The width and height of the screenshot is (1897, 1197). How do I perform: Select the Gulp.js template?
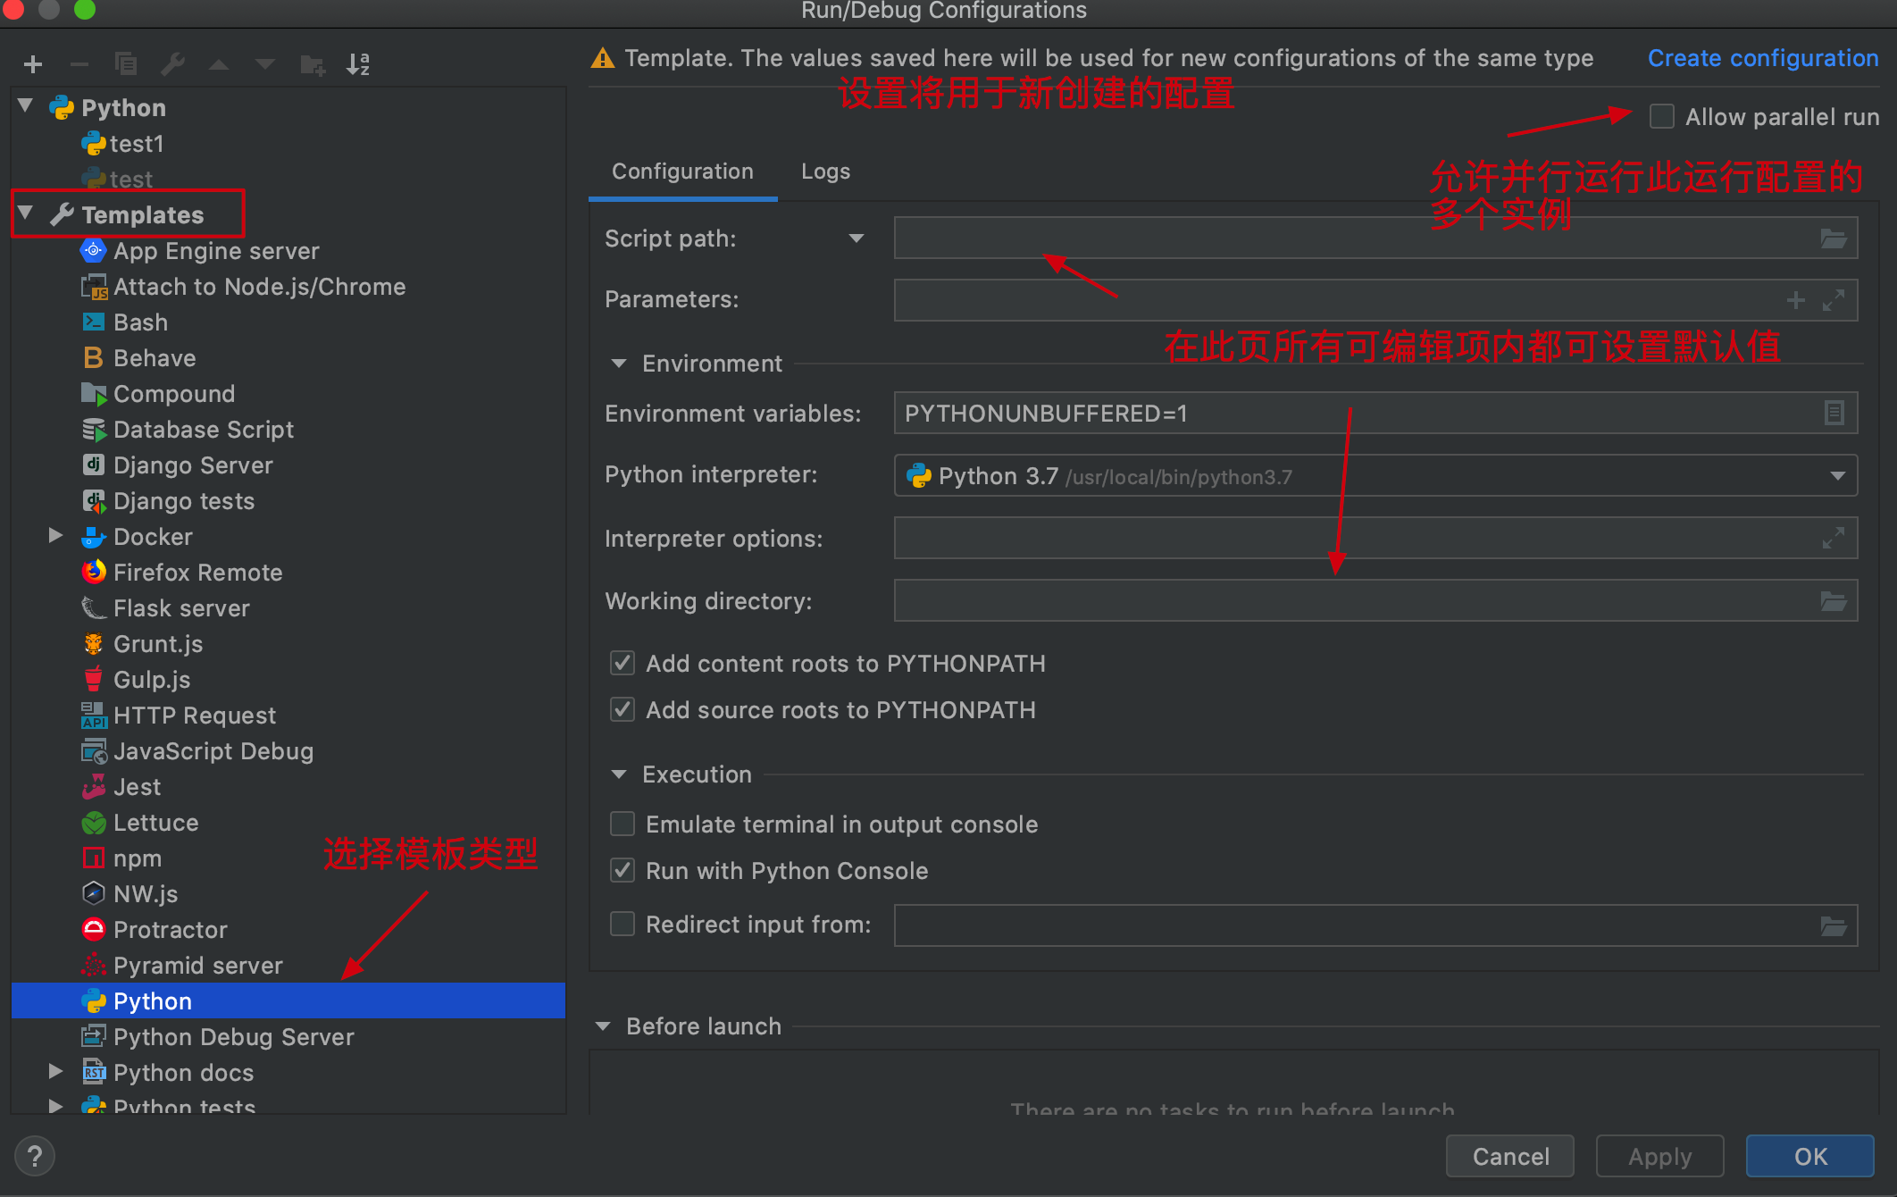pos(136,680)
